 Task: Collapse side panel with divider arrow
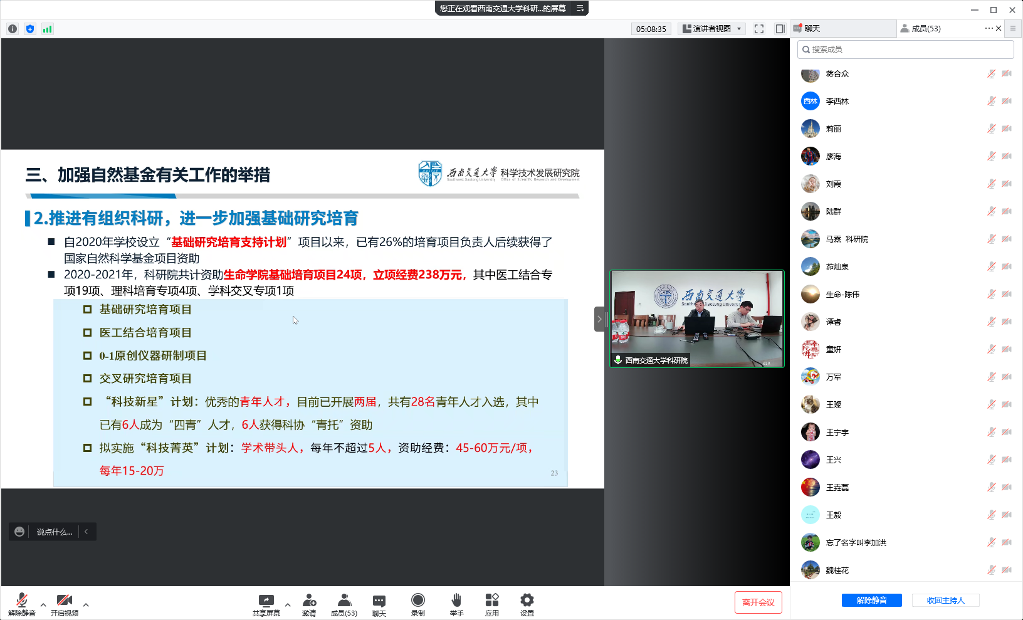[x=599, y=319]
